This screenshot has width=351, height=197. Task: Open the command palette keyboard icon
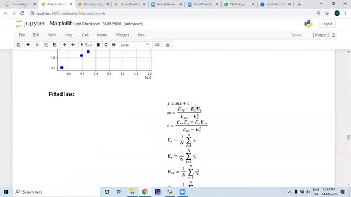[x=157, y=45]
